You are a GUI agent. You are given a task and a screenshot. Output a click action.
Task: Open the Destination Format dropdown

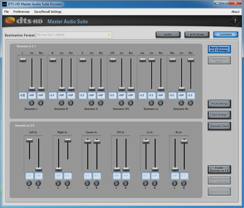tap(74, 35)
